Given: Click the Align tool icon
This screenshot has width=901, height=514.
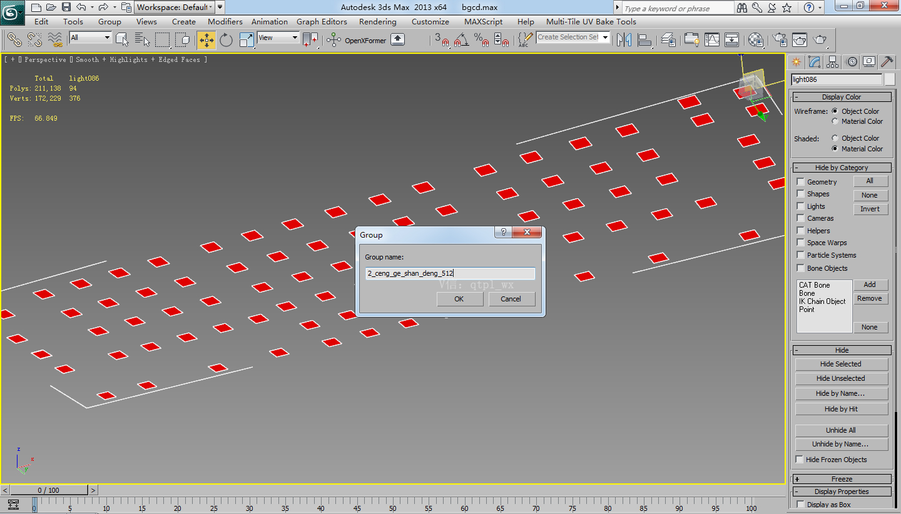Looking at the screenshot, I should click(x=644, y=40).
